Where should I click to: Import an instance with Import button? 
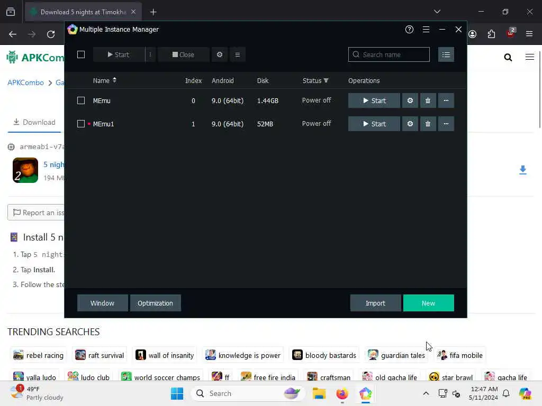375,303
